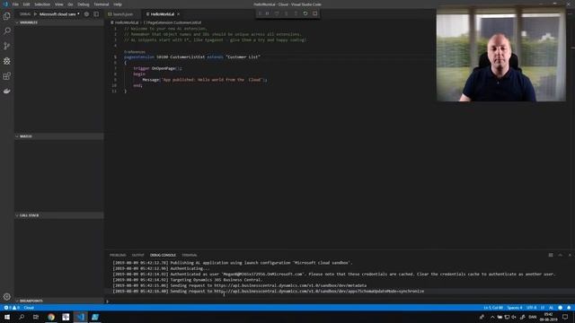Open Windows taskbar search
This screenshot has height=323, width=575.
coord(22,317)
